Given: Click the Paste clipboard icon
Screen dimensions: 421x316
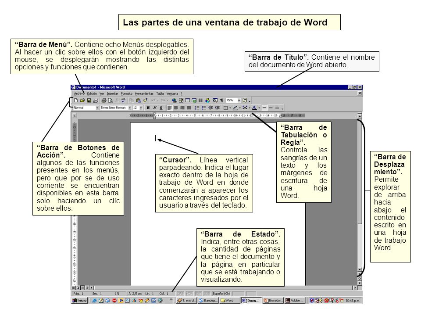Looking at the screenshot, I should (x=138, y=100).
